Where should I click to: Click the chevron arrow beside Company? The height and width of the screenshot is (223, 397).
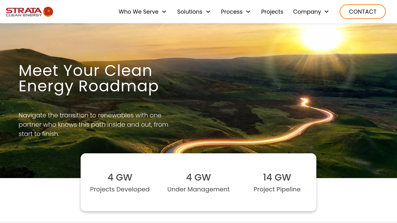(327, 12)
